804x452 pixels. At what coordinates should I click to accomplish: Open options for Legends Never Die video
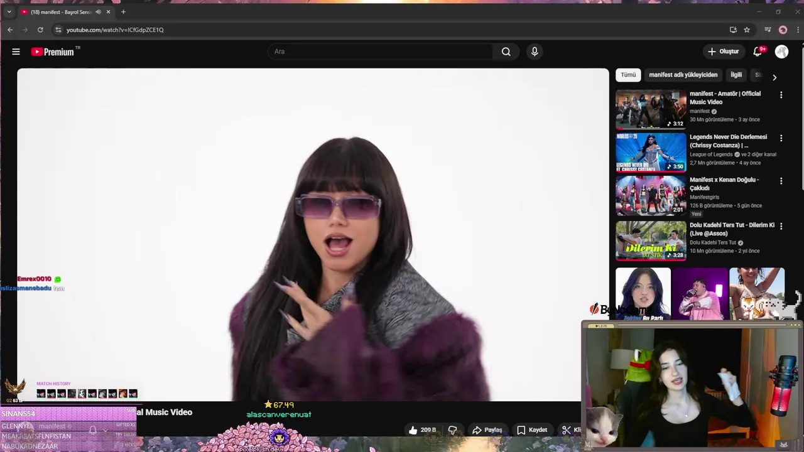pos(781,138)
